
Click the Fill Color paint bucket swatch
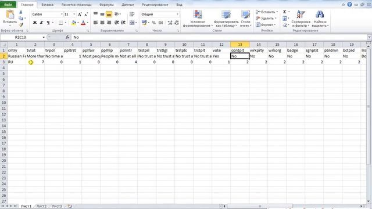click(x=74, y=23)
